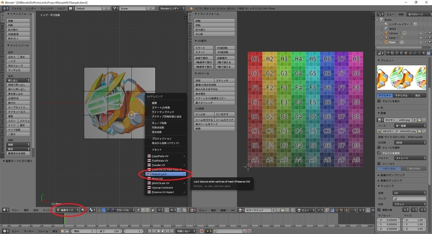Toggle visibility eye of the Plane object

coord(421,42)
